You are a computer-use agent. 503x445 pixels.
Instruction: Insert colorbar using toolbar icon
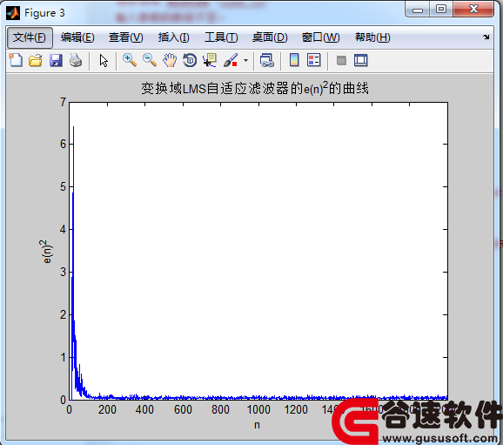tap(294, 60)
